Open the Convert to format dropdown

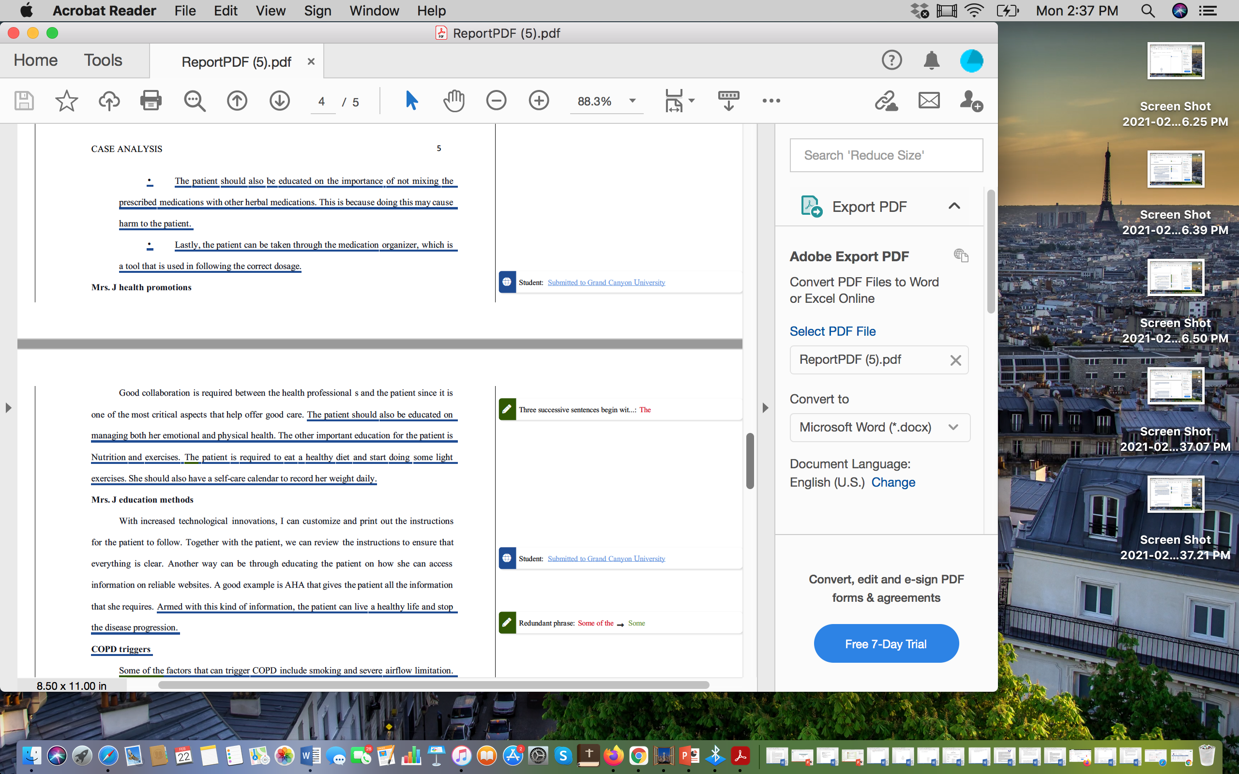pos(879,428)
